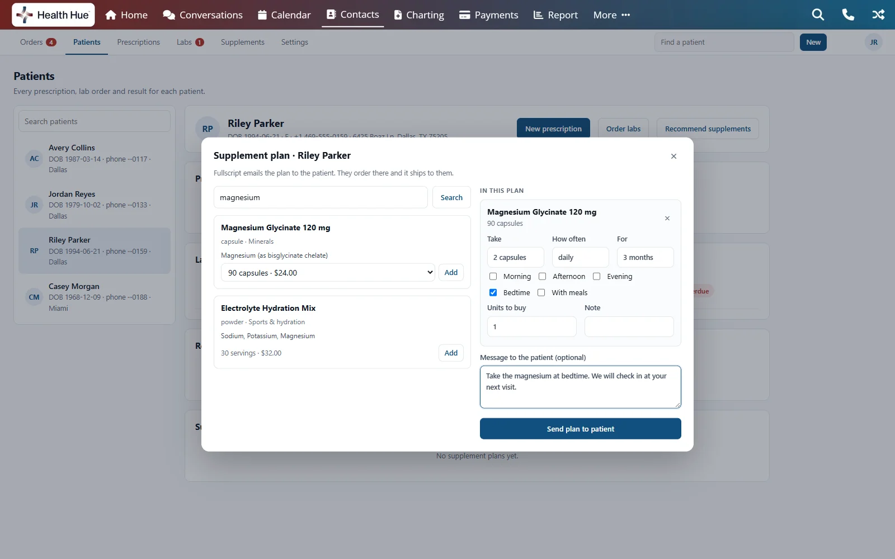
Task: Click the RP avatar in Riley Parker header
Action: click(x=208, y=129)
